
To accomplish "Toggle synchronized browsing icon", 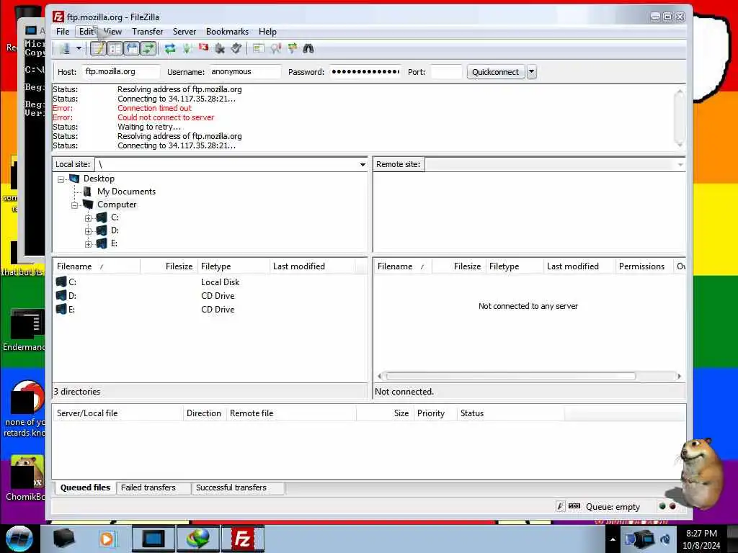I will [293, 48].
